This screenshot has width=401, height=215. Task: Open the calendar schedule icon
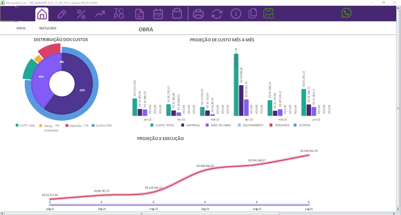[158, 14]
